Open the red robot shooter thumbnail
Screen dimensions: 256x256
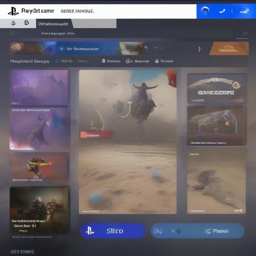[39, 167]
